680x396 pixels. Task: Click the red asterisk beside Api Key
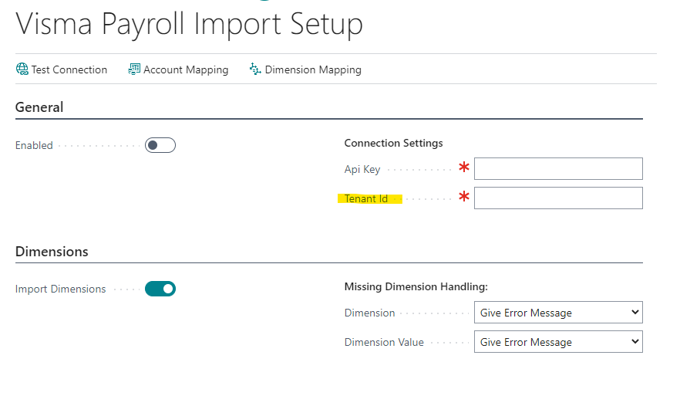[464, 167]
